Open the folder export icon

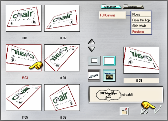125,111
